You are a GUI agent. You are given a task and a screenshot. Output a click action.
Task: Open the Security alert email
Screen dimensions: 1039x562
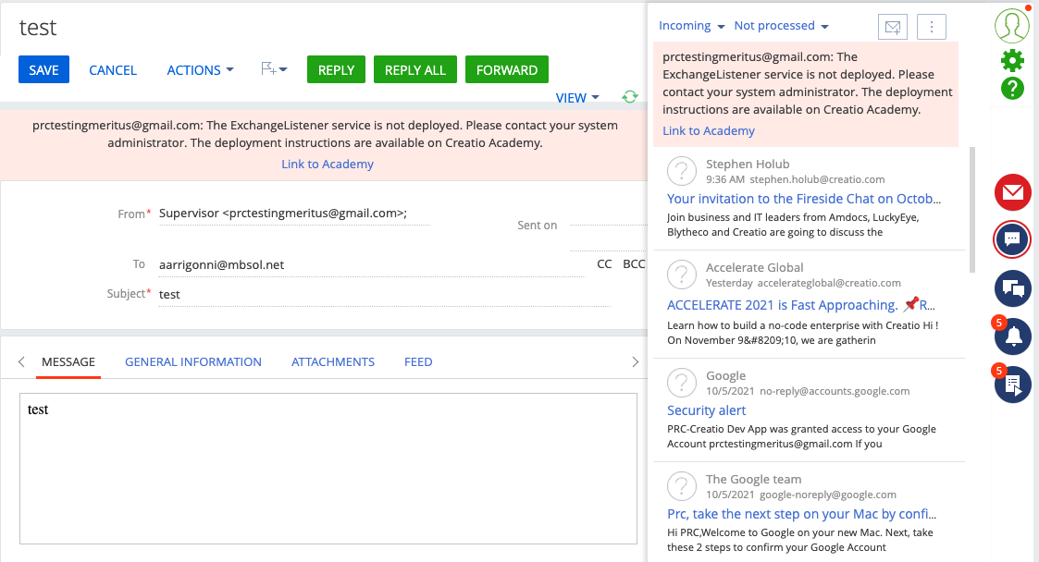[706, 410]
